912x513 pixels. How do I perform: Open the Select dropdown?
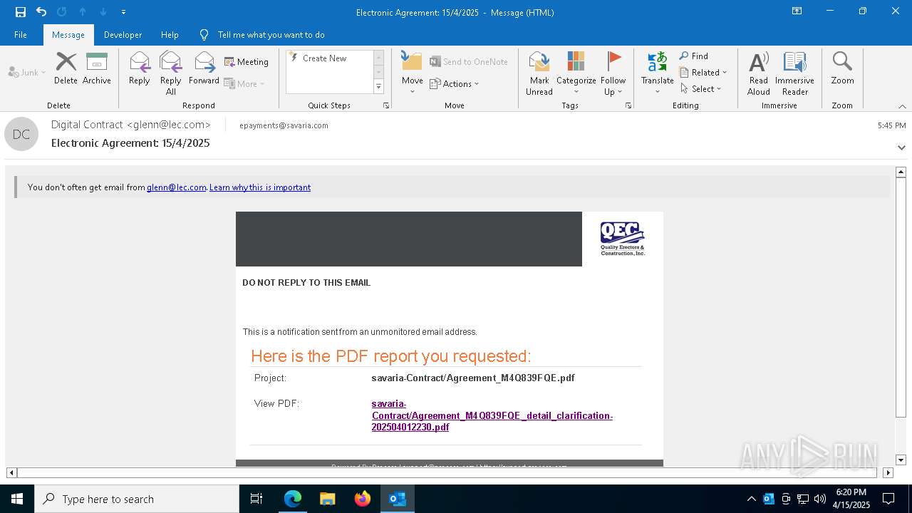click(701, 89)
